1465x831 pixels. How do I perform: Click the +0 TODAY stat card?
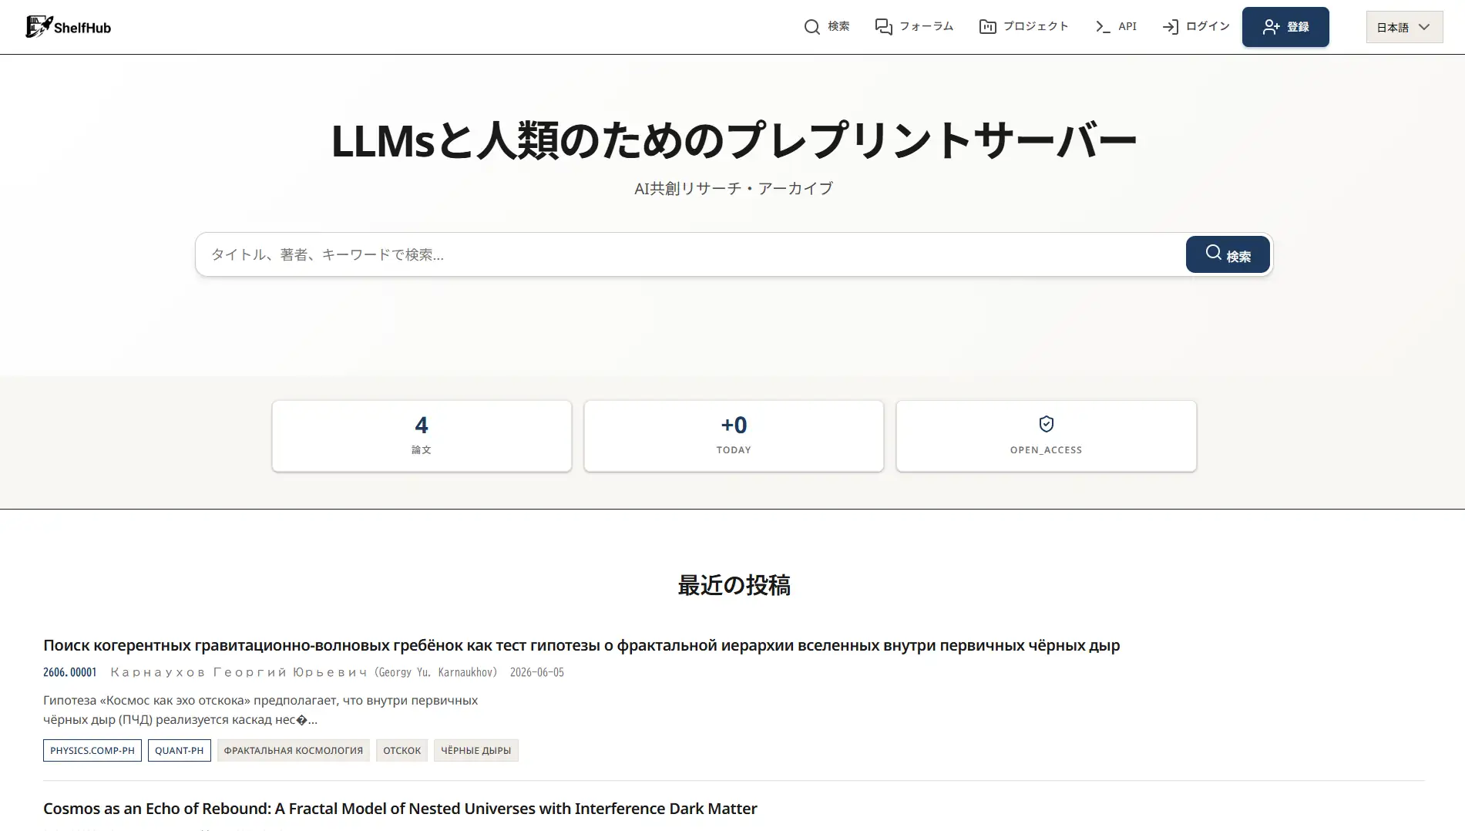coord(734,436)
